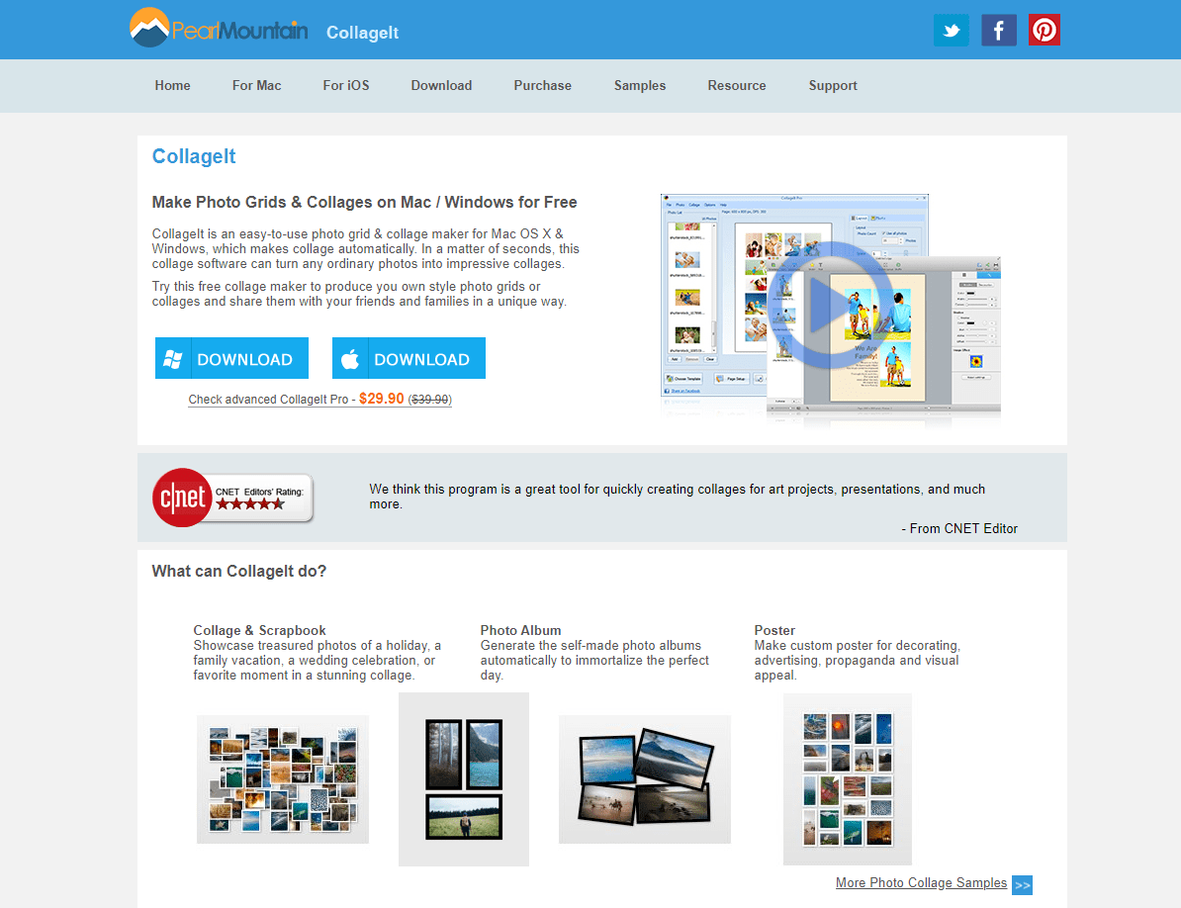Click the Collage & Scrapbook heading

point(259,630)
